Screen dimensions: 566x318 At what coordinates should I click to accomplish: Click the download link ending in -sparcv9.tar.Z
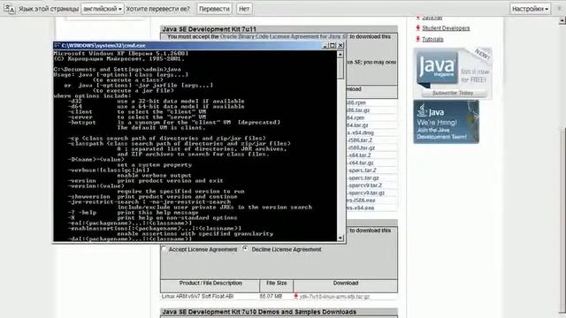pos(364,185)
